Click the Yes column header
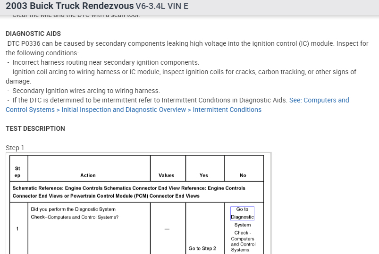 coord(203,175)
